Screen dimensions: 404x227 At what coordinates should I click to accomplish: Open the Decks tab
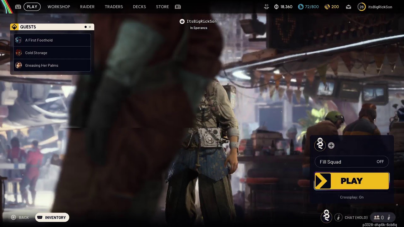[139, 7]
